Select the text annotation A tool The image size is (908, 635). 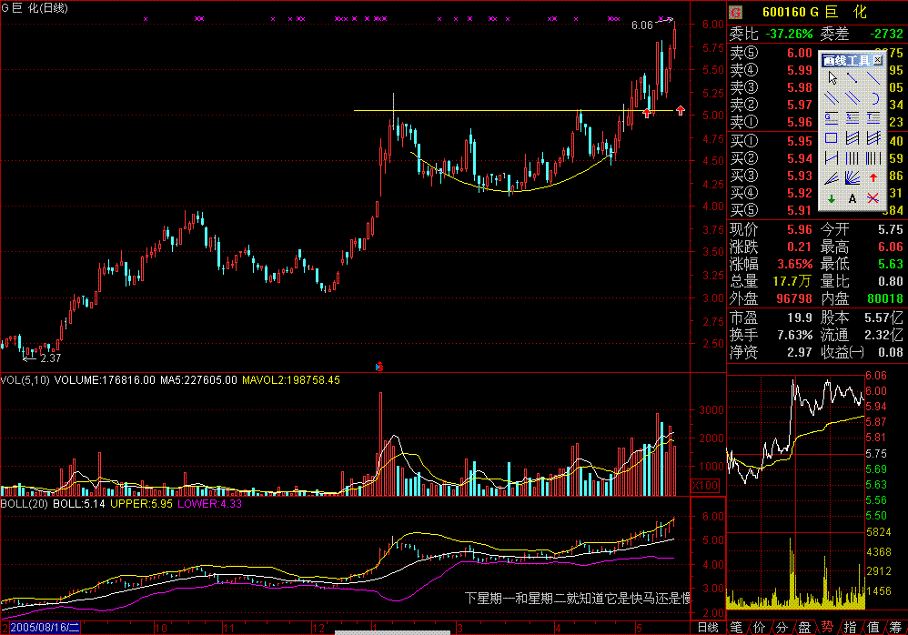click(852, 198)
